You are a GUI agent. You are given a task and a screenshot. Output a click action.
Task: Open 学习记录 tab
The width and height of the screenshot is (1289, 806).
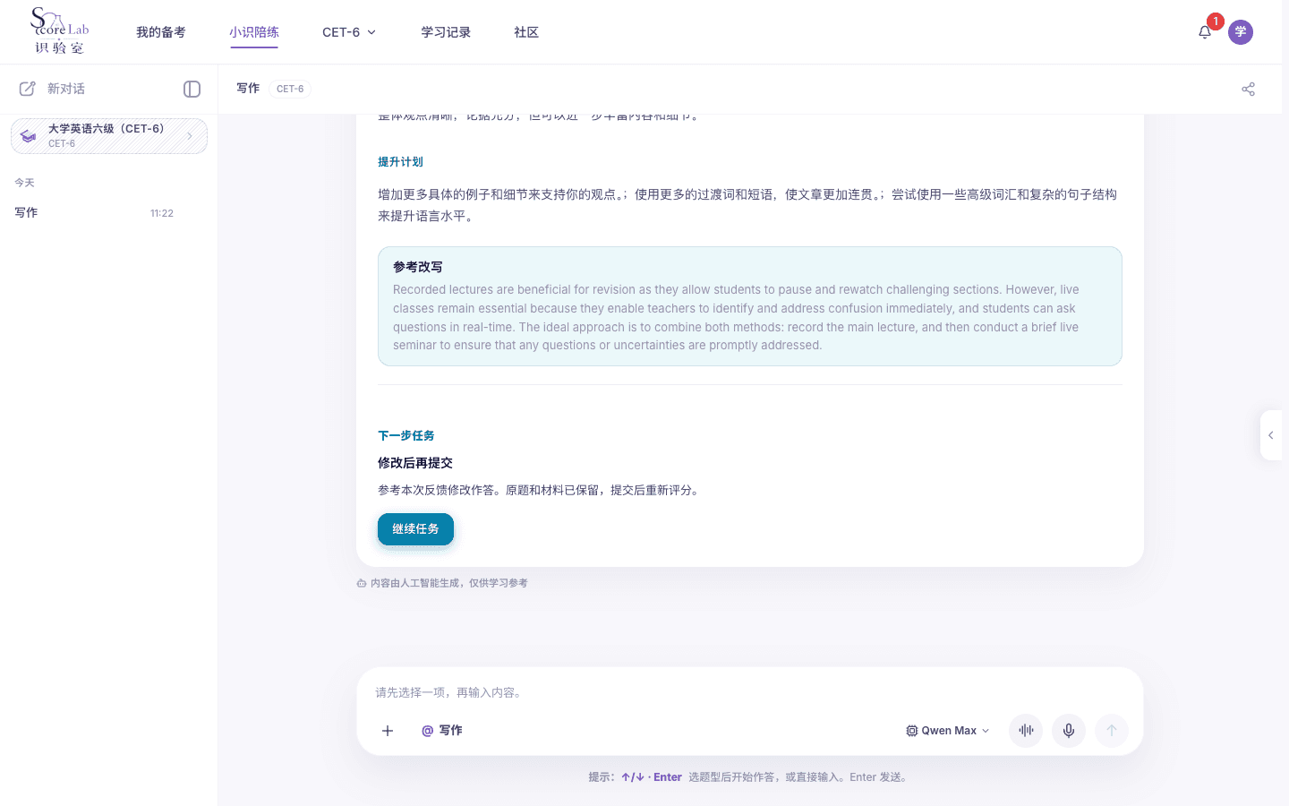(446, 32)
